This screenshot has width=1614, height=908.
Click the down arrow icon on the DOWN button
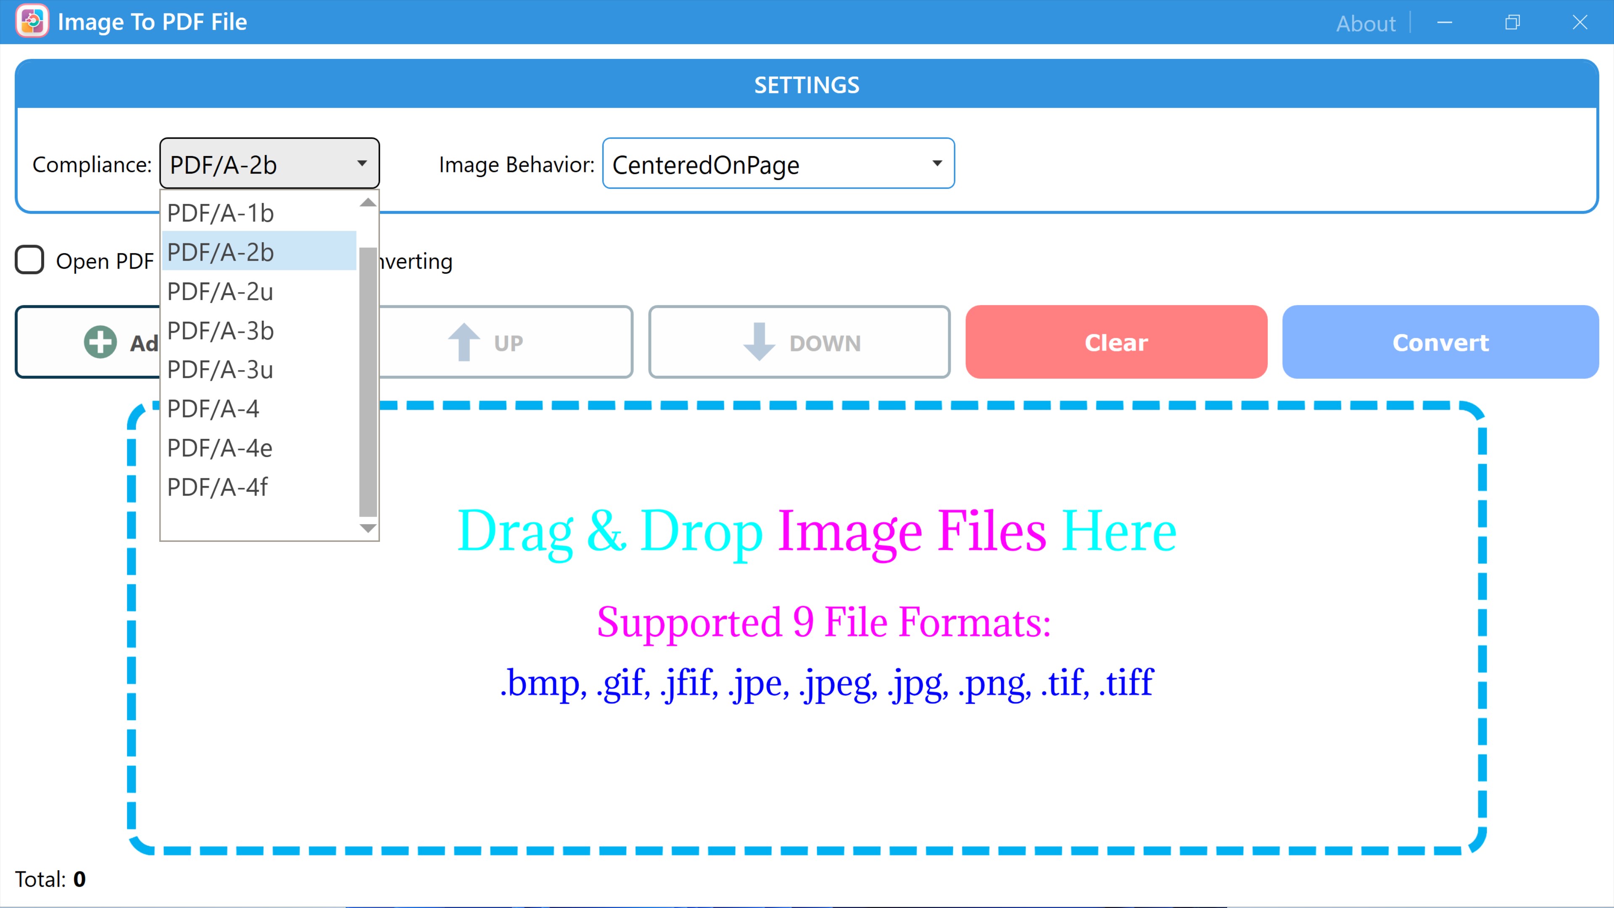click(x=760, y=341)
